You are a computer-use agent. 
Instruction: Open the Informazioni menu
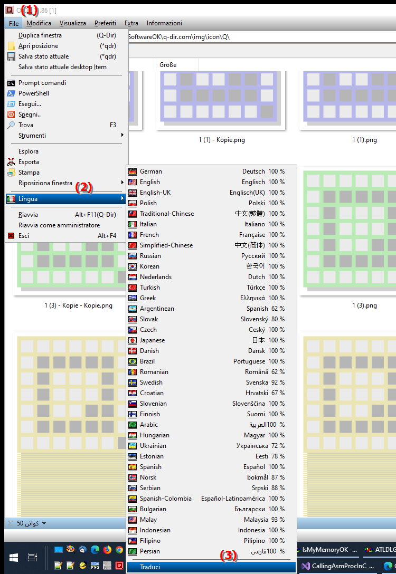coord(164,23)
